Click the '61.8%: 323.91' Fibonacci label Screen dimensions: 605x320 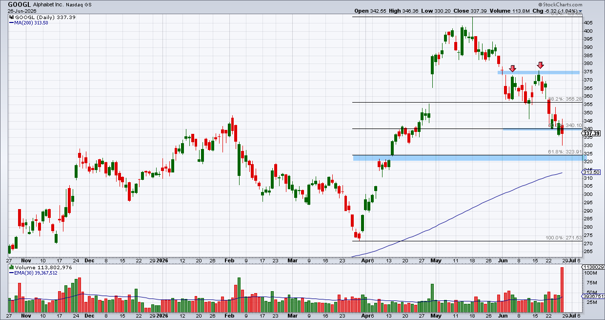tap(565, 152)
